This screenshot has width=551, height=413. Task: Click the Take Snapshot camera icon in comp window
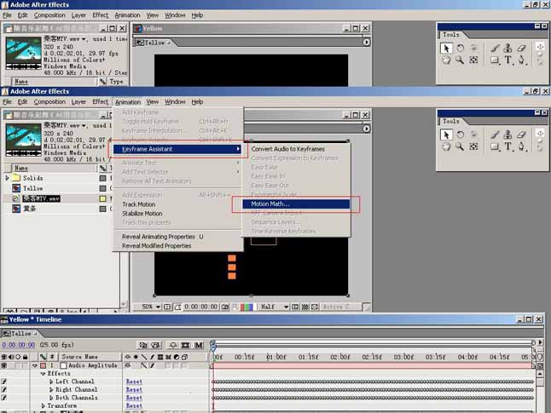coord(225,307)
